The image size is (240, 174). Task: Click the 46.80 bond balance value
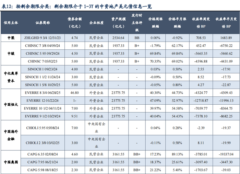(x=74, y=93)
